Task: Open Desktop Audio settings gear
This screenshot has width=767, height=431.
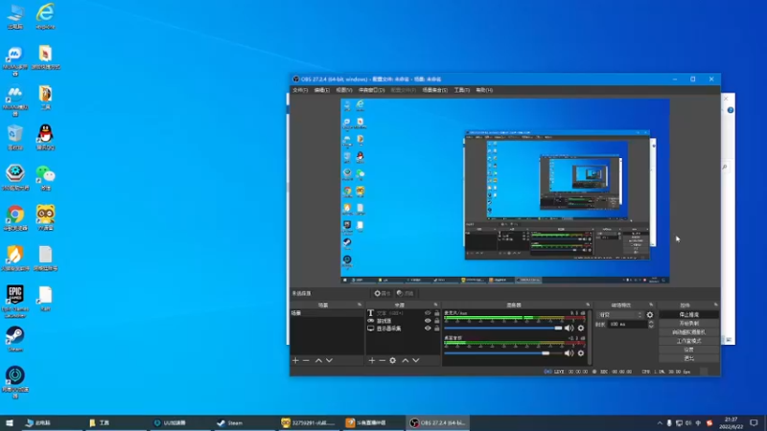Action: click(581, 353)
